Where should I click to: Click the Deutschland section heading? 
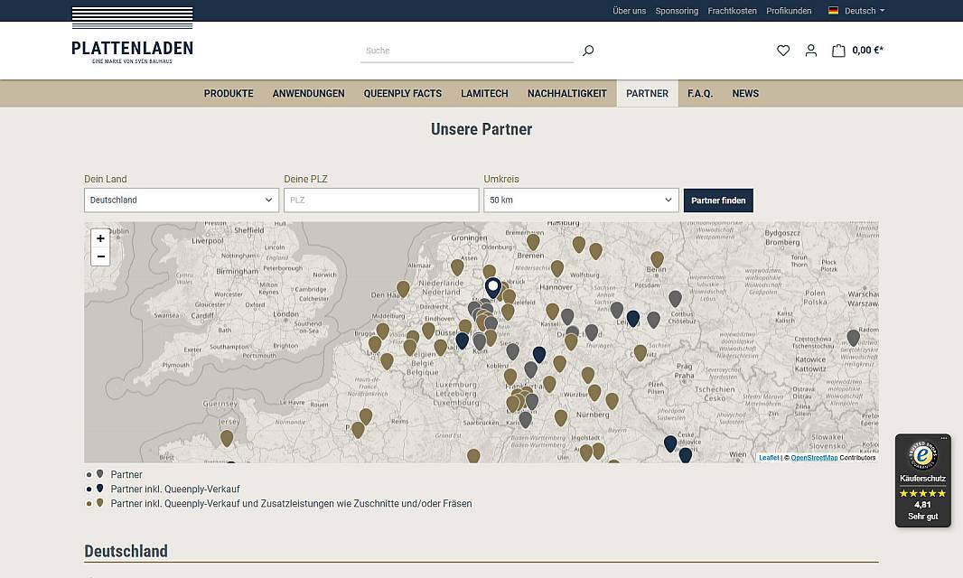coord(126,551)
